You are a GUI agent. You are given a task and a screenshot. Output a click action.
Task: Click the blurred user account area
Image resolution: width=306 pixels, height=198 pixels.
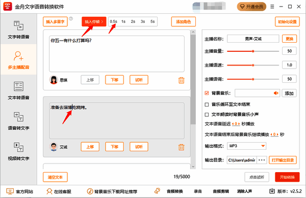point(209,6)
